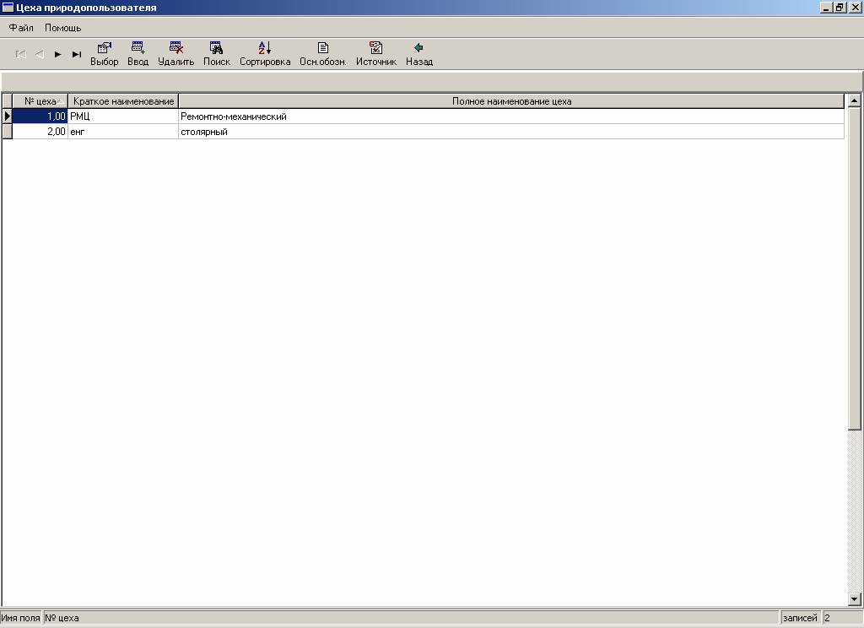Open the Файл menu
864x628 pixels.
(21, 28)
